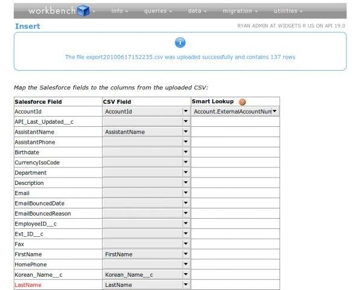Click the Smart Lookup column header
Image resolution: width=352 pixels, height=290 pixels.
pos(213,101)
